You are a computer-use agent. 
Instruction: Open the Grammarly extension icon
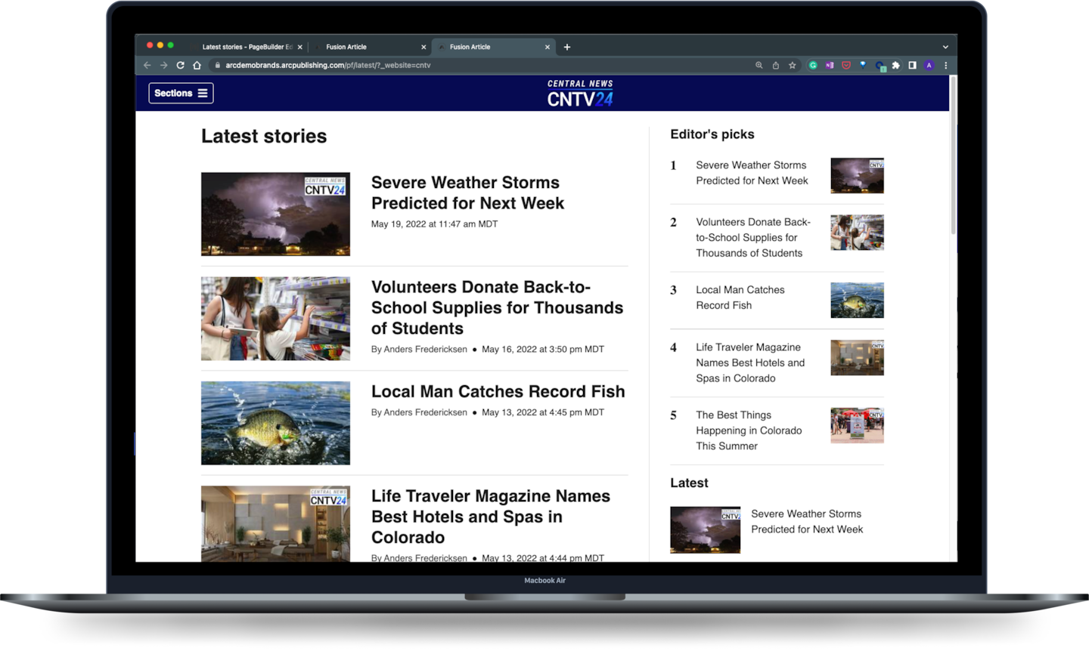813,65
